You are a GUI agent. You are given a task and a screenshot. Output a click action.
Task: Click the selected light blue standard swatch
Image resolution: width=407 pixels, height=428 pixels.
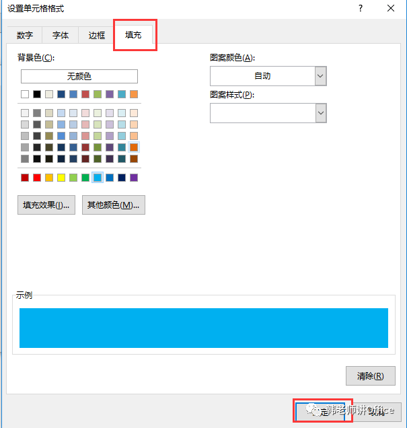pyautogui.click(x=98, y=178)
